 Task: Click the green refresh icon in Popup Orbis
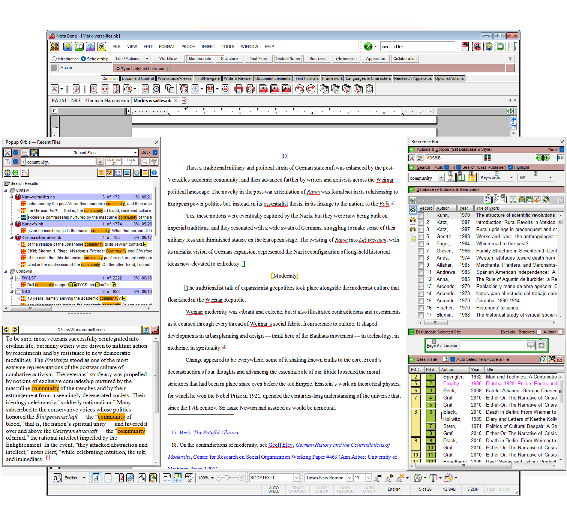pos(15,173)
